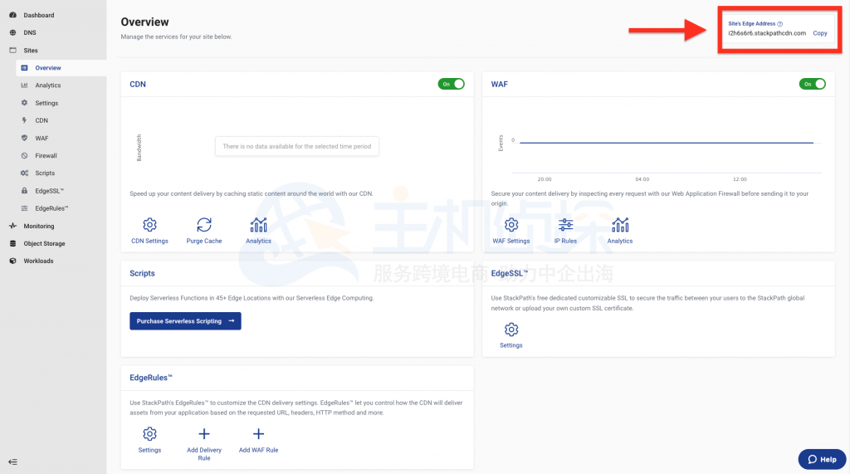
Task: Select Overview in the sidebar
Action: click(x=48, y=68)
